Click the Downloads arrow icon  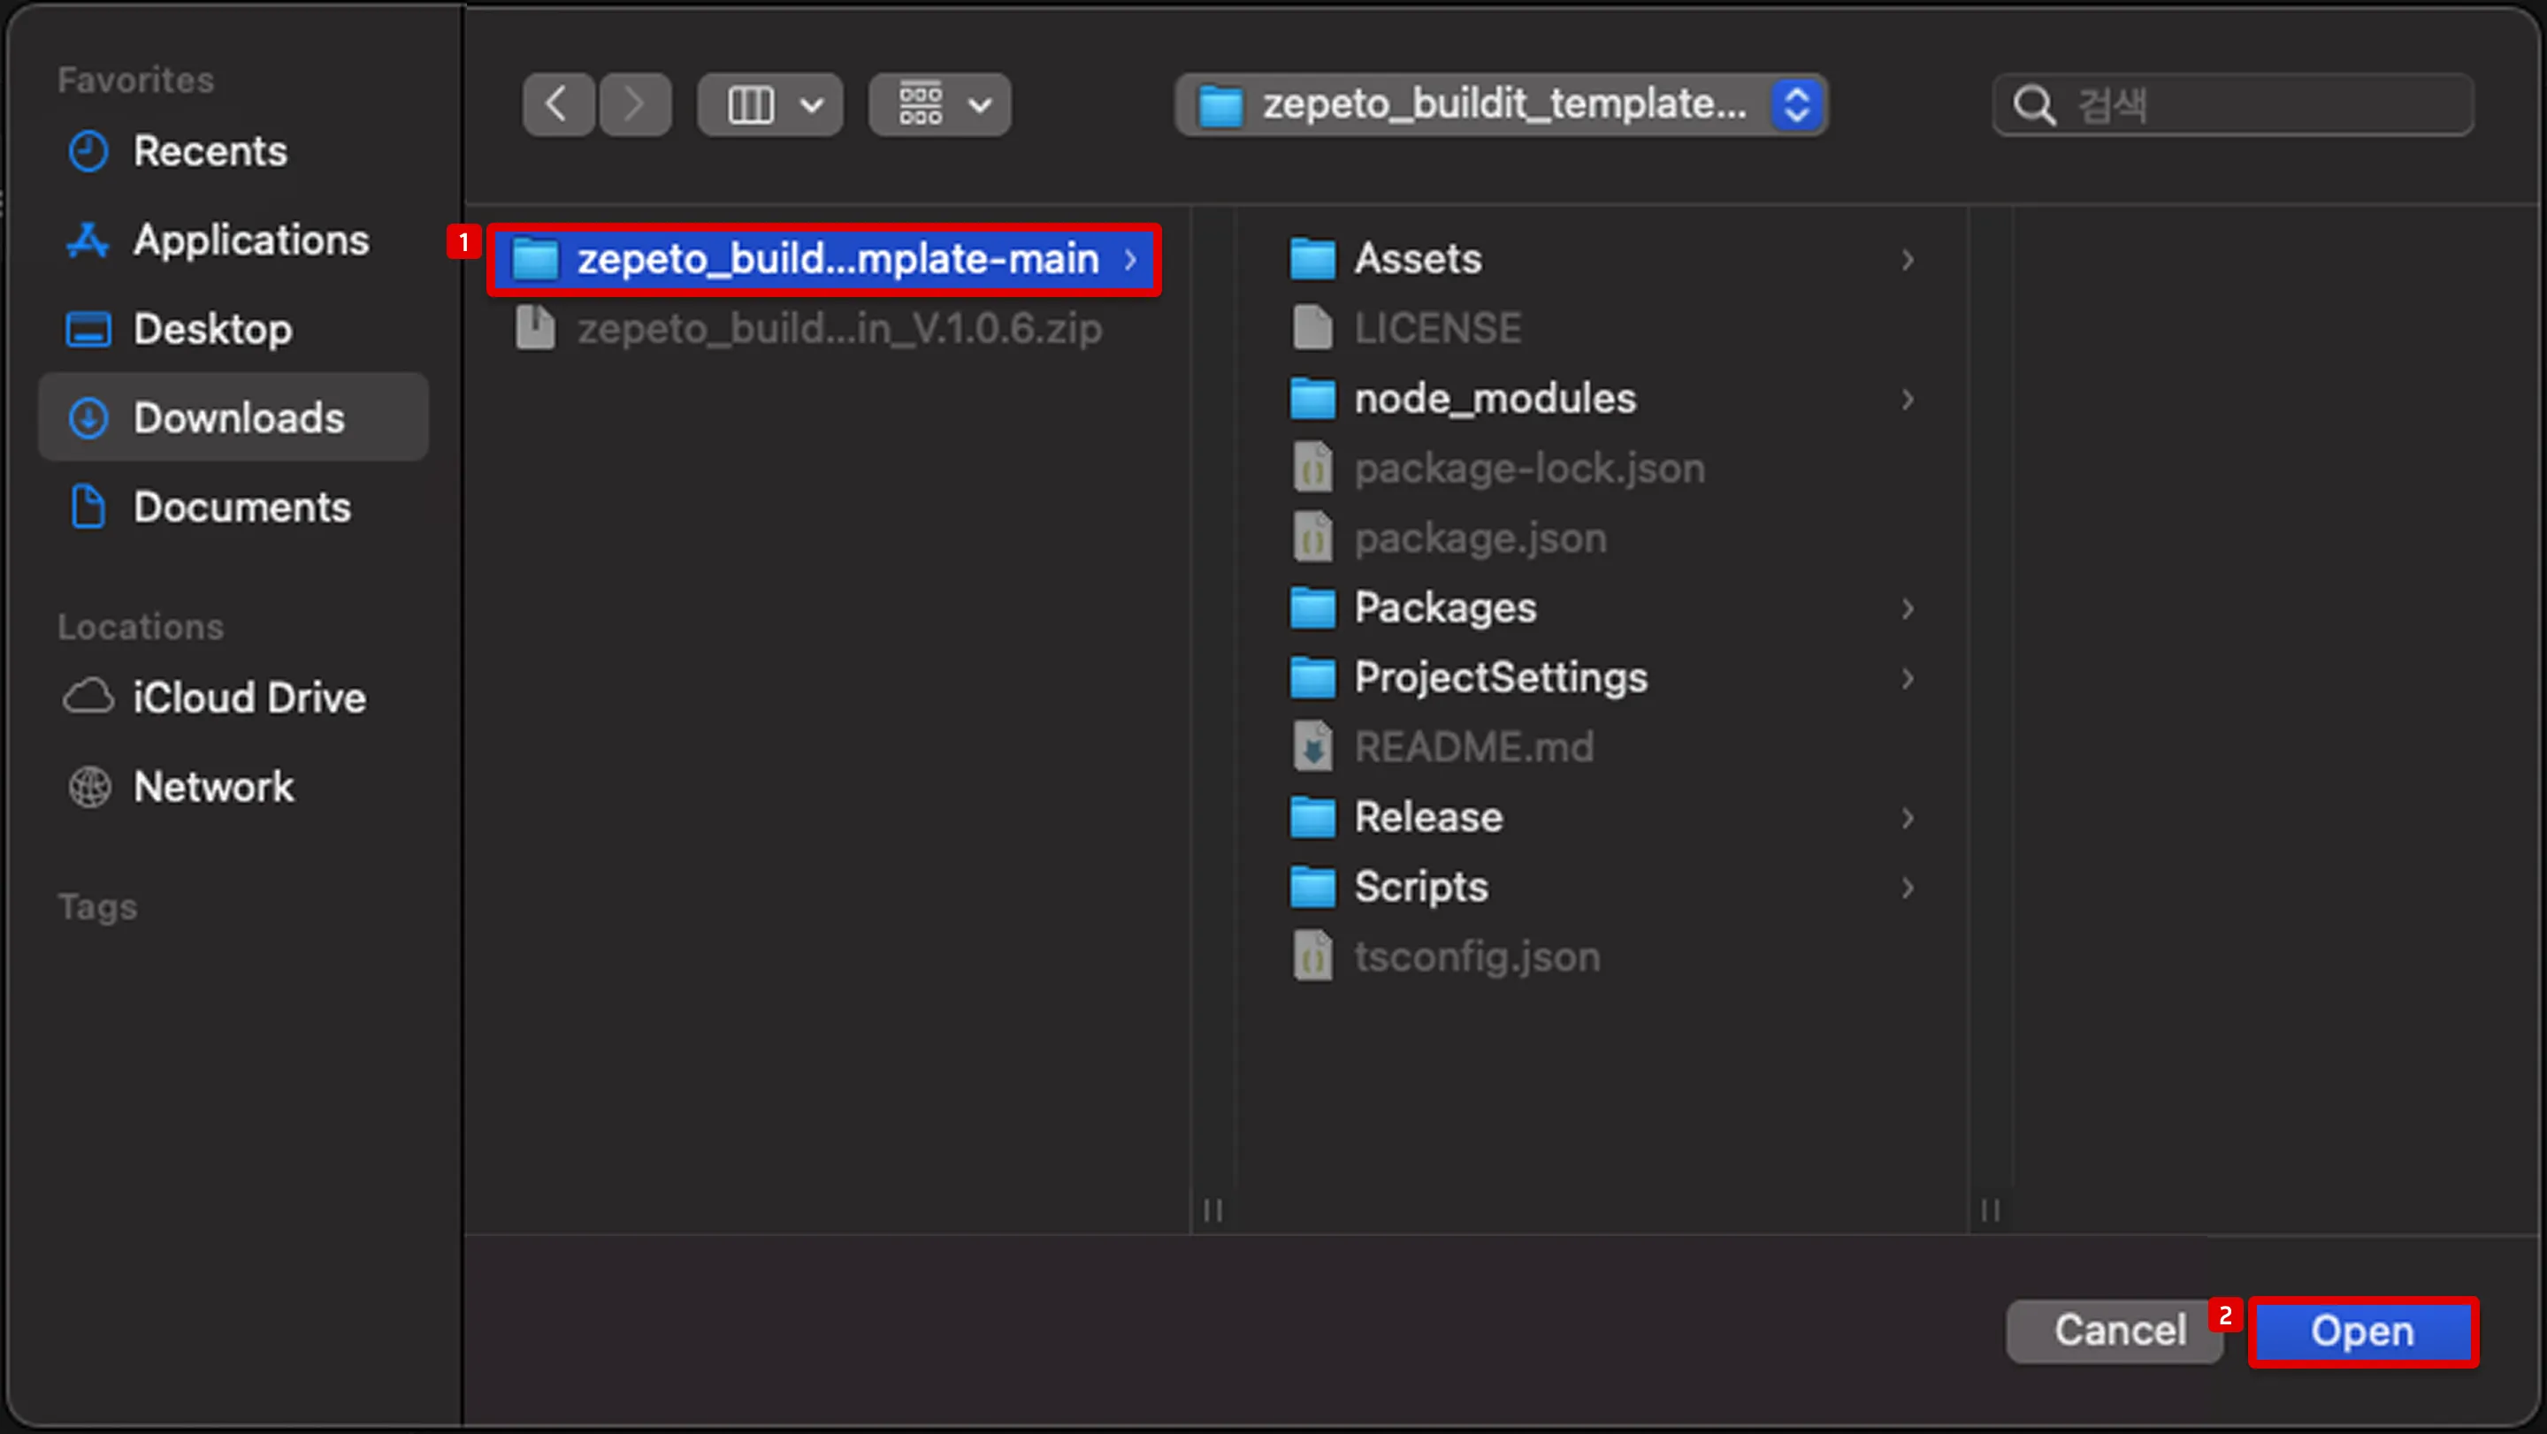click(88, 418)
